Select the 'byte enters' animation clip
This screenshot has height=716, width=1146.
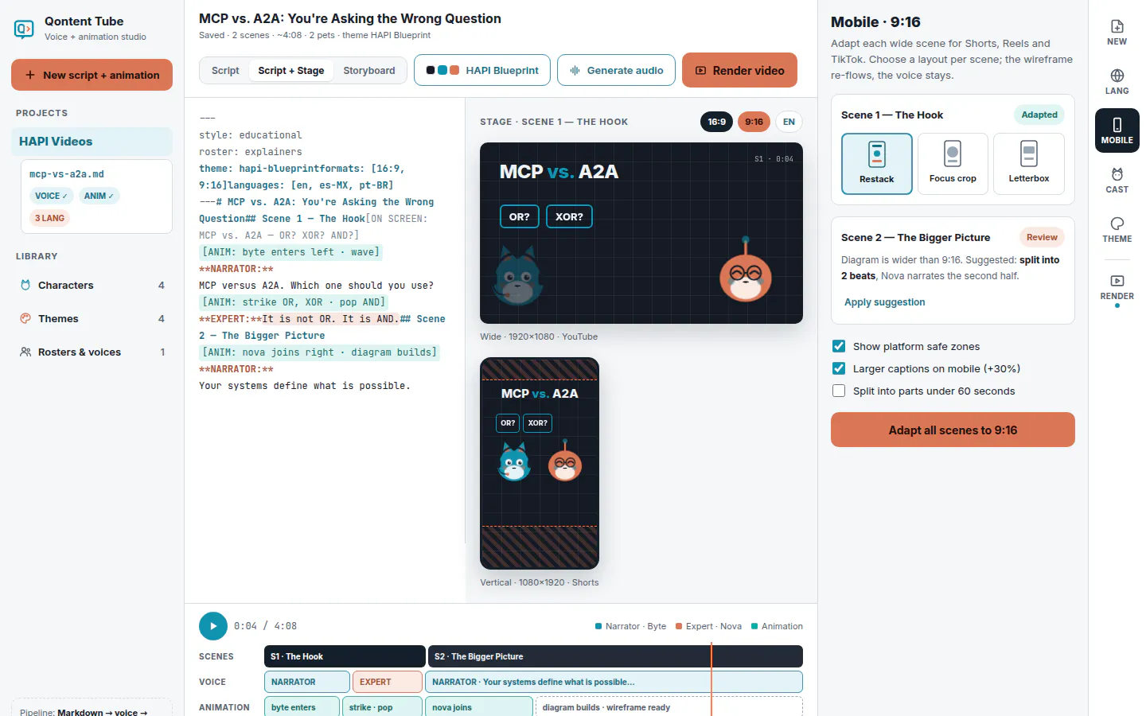coord(302,707)
